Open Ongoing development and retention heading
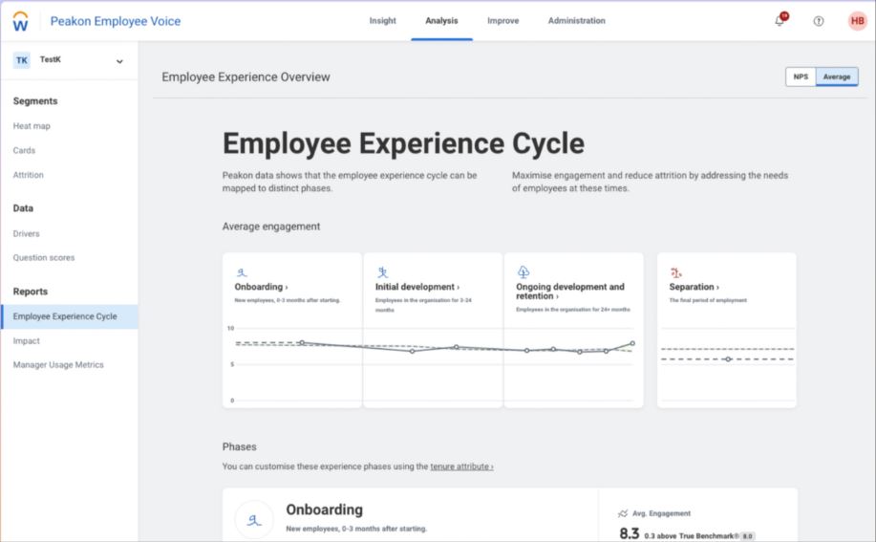This screenshot has height=542, width=876. click(x=570, y=292)
